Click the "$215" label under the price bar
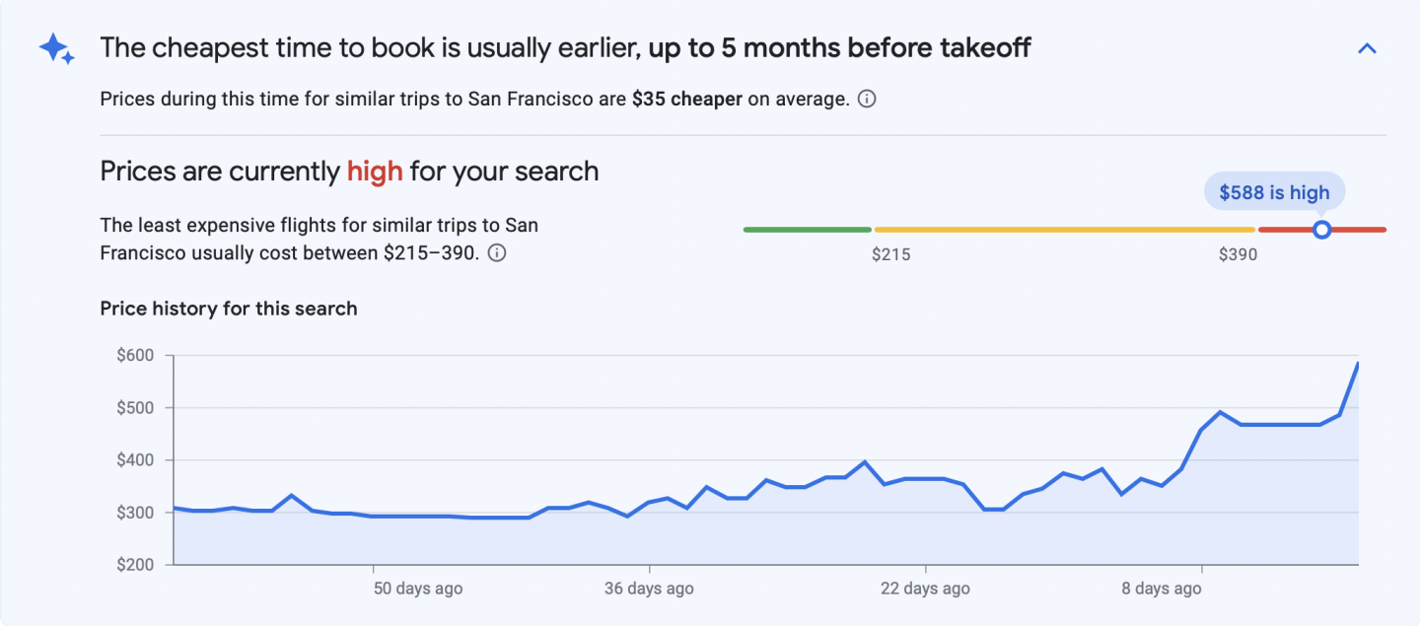This screenshot has height=626, width=1420. point(891,254)
